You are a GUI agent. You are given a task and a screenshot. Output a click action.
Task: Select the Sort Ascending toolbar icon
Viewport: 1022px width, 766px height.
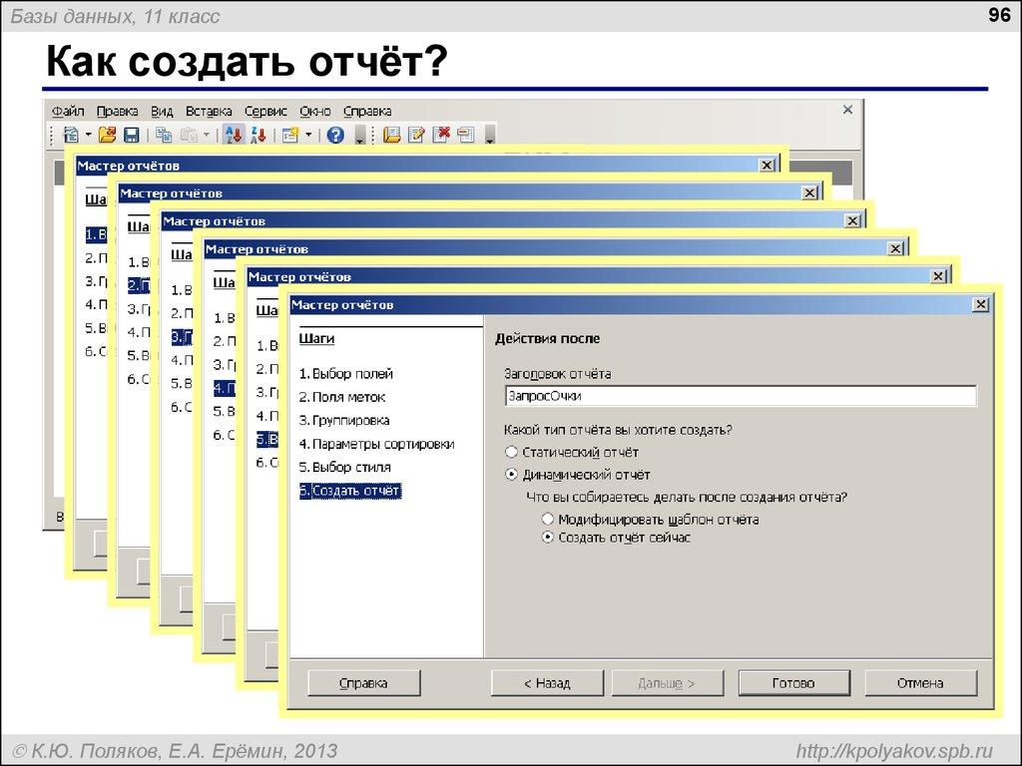232,133
